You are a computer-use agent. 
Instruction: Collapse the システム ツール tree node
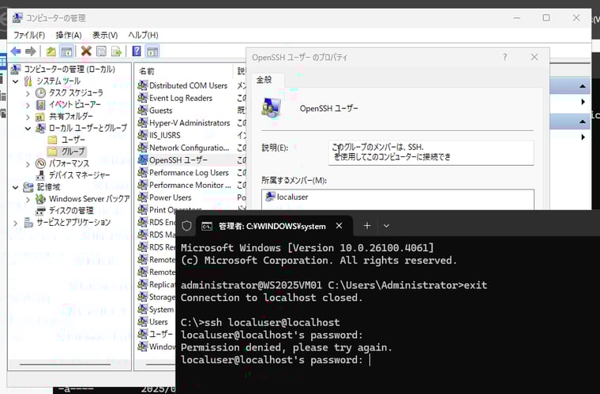pos(16,81)
